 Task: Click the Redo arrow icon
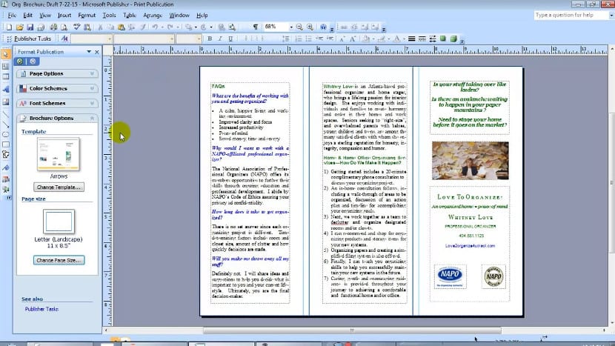[170, 27]
